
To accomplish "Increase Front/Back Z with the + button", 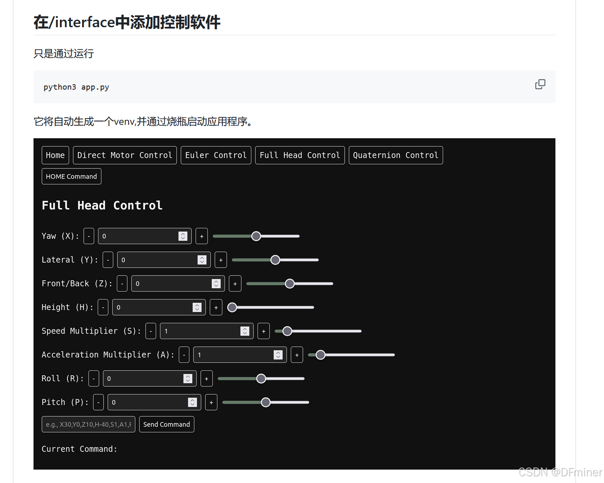I will click(235, 284).
